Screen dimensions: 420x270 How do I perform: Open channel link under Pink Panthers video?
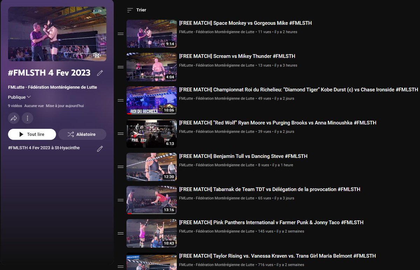click(217, 231)
